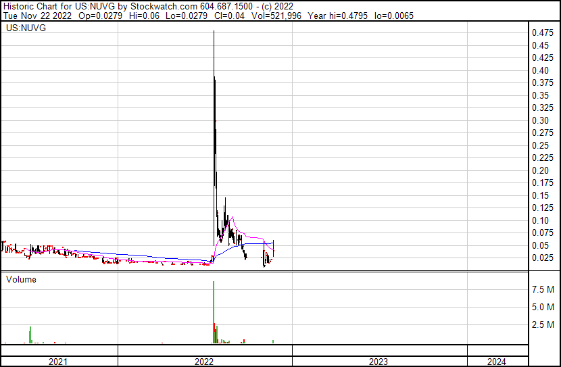Select the 2022 year label on timeline

coord(204,362)
